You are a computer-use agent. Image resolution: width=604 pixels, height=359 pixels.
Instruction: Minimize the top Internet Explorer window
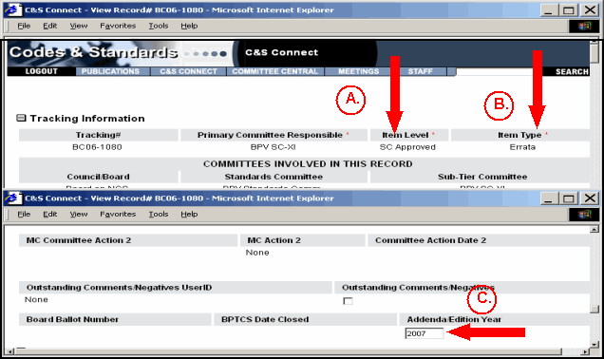(x=549, y=10)
